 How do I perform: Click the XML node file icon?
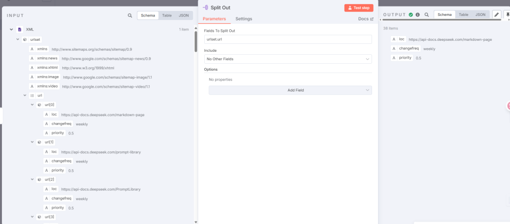point(20,29)
